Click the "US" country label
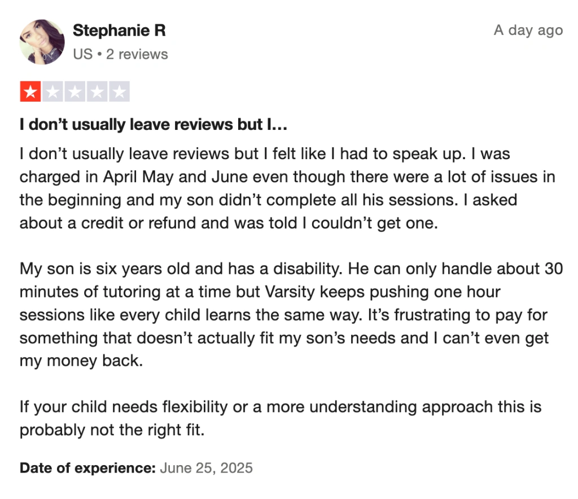 point(82,54)
